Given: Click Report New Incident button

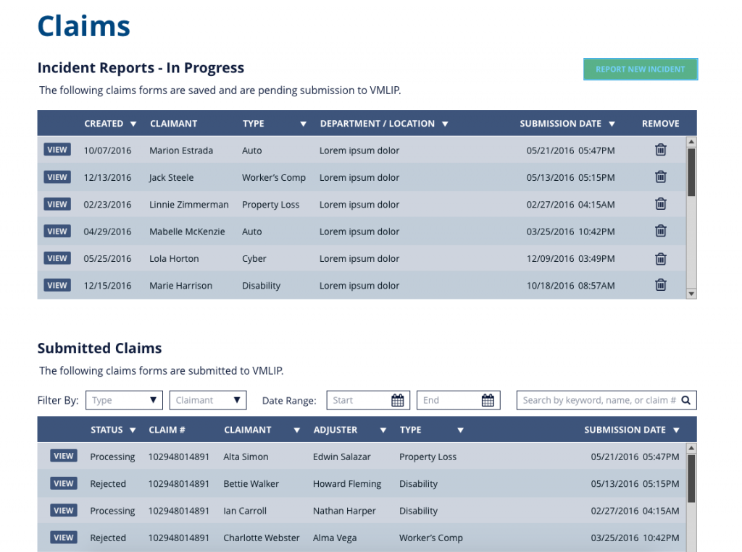Looking at the screenshot, I should (x=641, y=69).
